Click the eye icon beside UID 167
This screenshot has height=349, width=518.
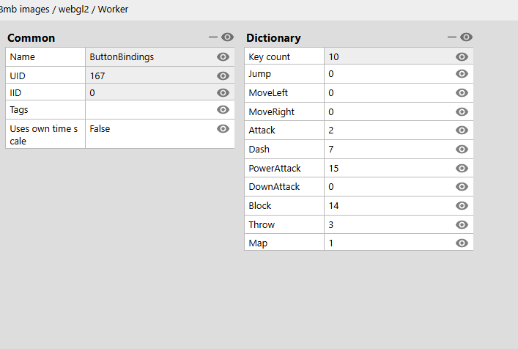[x=223, y=76]
